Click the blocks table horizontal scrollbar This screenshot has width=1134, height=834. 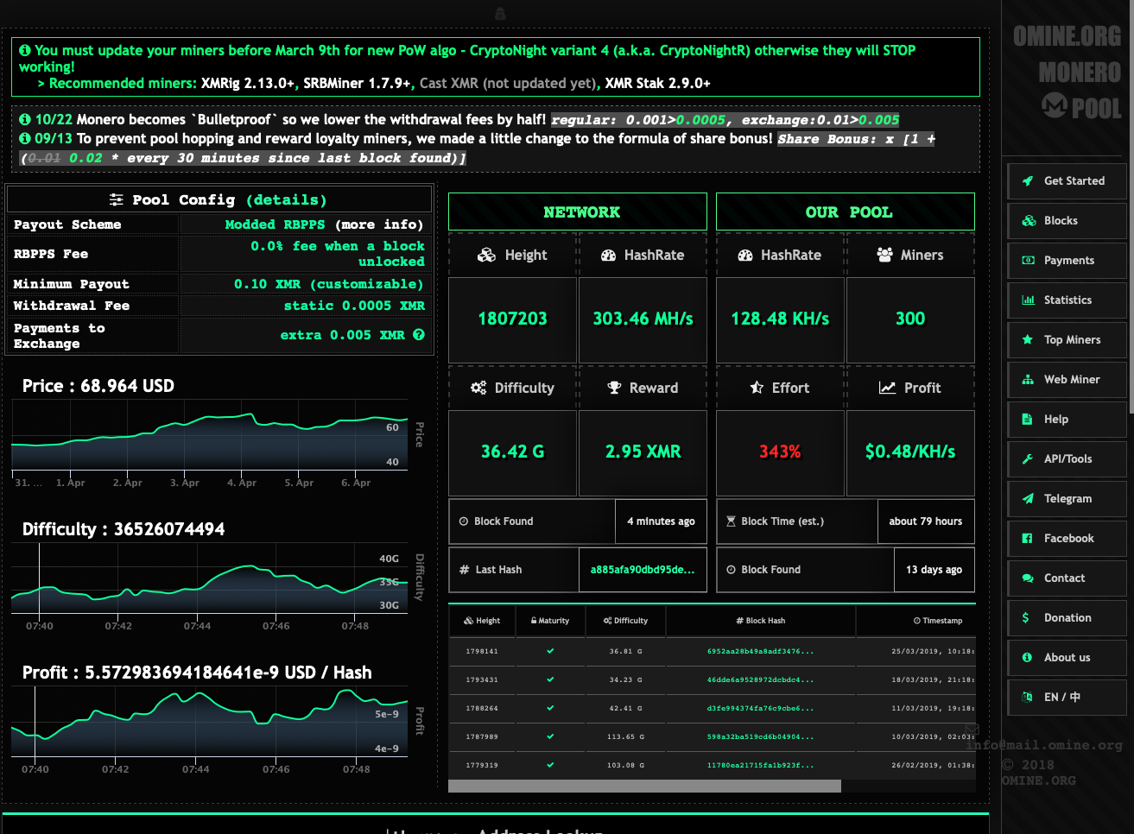click(644, 787)
